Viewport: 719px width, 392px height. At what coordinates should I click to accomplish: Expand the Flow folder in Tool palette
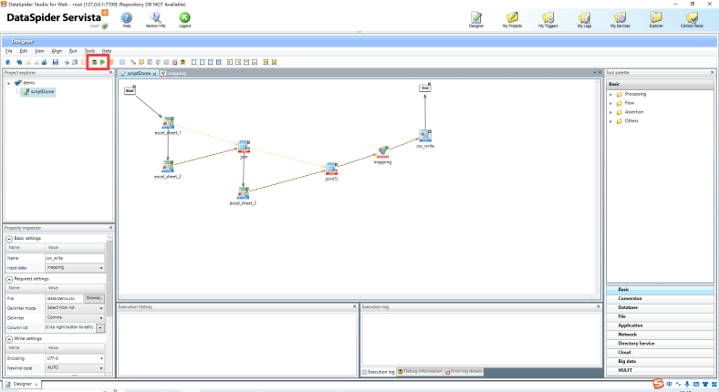610,104
